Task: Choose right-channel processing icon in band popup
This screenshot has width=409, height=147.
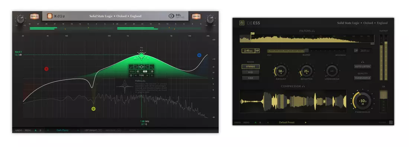Action: pyautogui.click(x=151, y=71)
